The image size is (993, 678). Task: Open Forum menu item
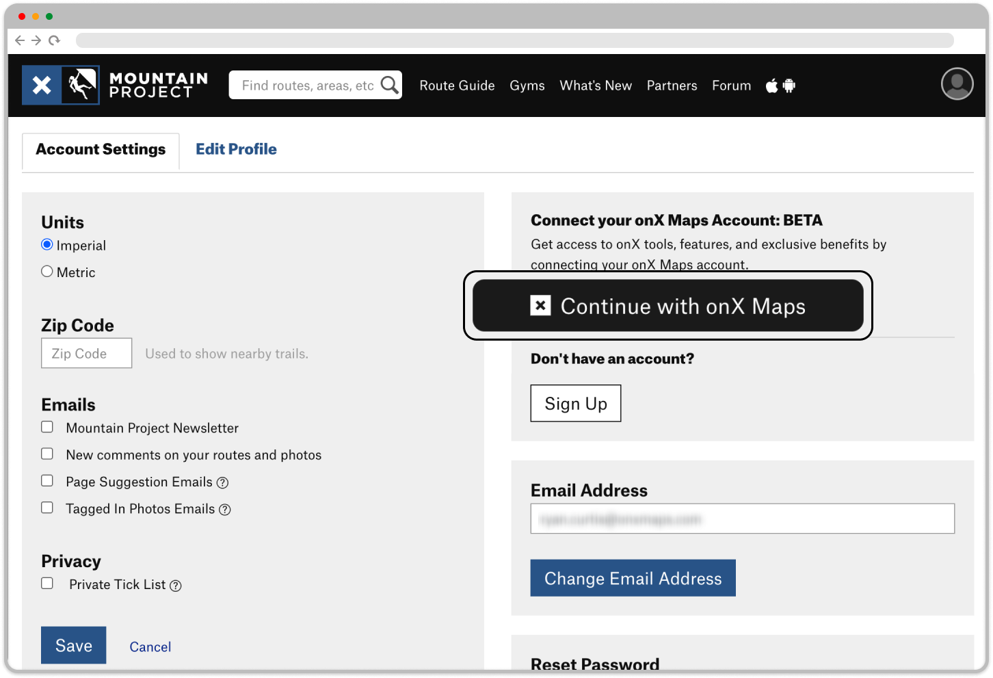pos(731,86)
